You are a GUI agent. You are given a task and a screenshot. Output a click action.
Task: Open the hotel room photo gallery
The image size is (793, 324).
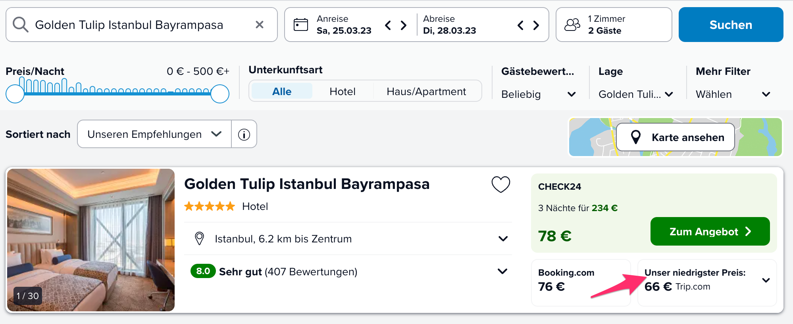pyautogui.click(x=91, y=240)
